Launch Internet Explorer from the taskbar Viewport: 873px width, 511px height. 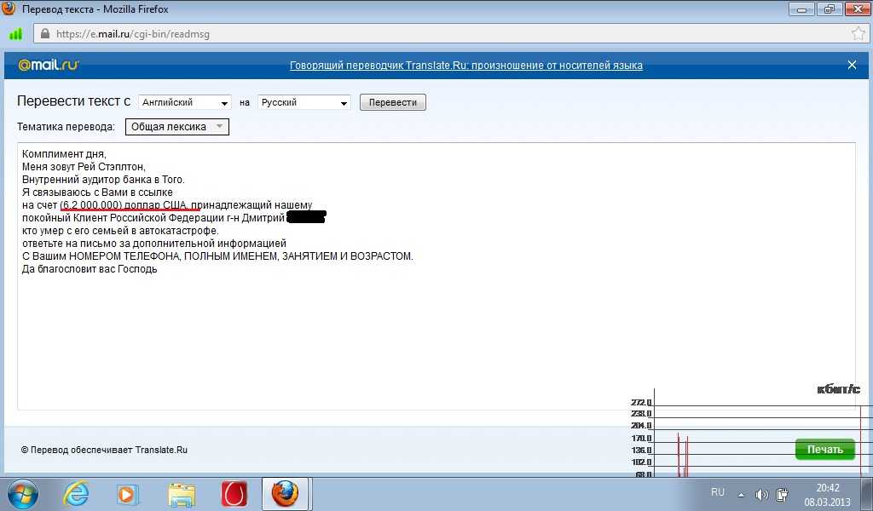click(x=76, y=494)
